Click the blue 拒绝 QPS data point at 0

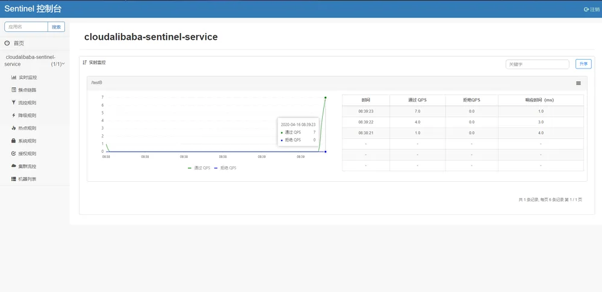tap(326, 151)
